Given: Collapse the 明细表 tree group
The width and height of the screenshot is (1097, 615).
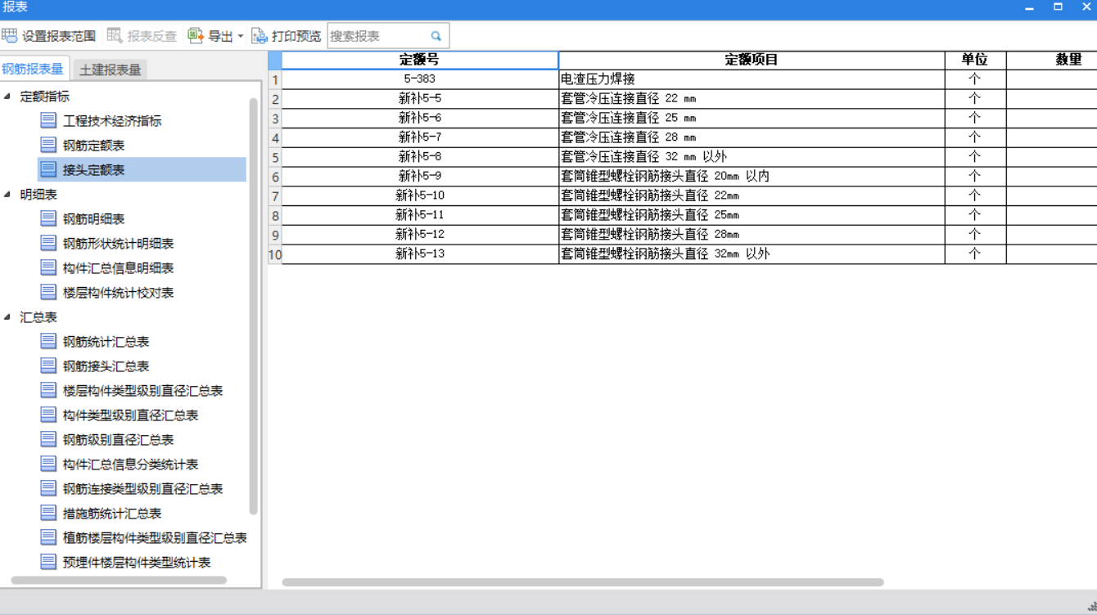Looking at the screenshot, I should (x=7, y=194).
